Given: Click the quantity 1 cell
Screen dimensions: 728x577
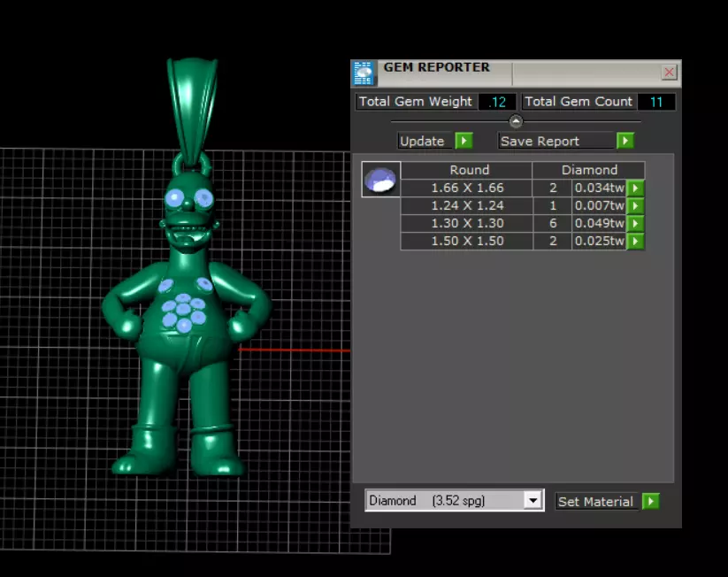Looking at the screenshot, I should (553, 206).
